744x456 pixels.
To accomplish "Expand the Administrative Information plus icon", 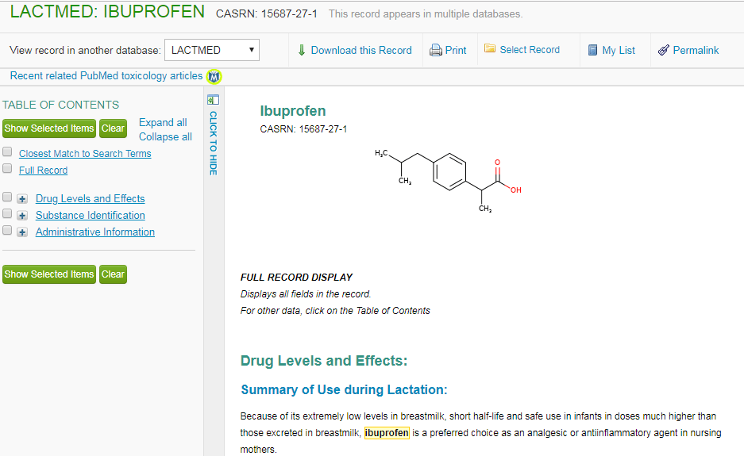I will [x=22, y=232].
